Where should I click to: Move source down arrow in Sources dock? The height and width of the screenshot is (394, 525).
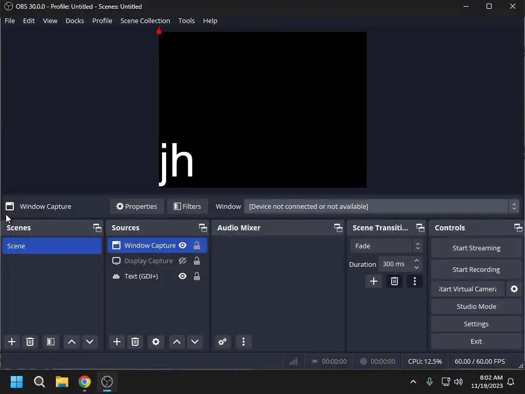195,342
